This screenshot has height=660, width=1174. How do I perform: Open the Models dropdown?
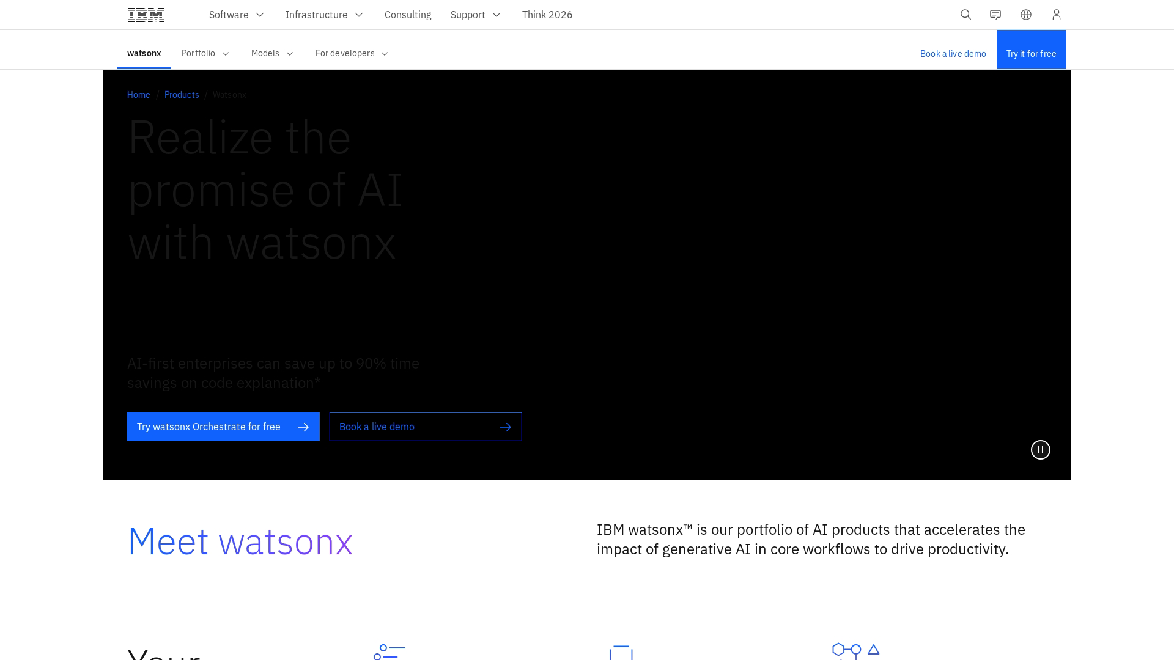tap(271, 53)
